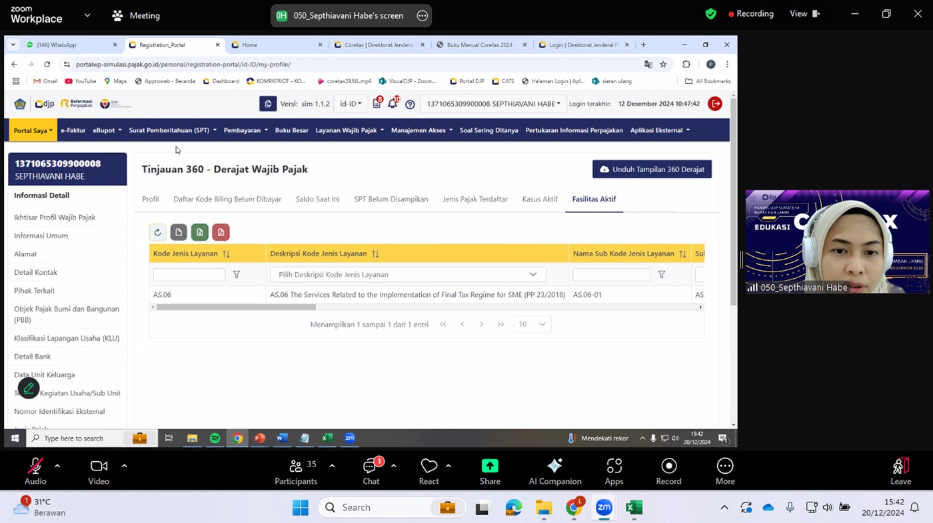The image size is (933, 523).
Task: Open the notification bell icon
Action: [393, 104]
